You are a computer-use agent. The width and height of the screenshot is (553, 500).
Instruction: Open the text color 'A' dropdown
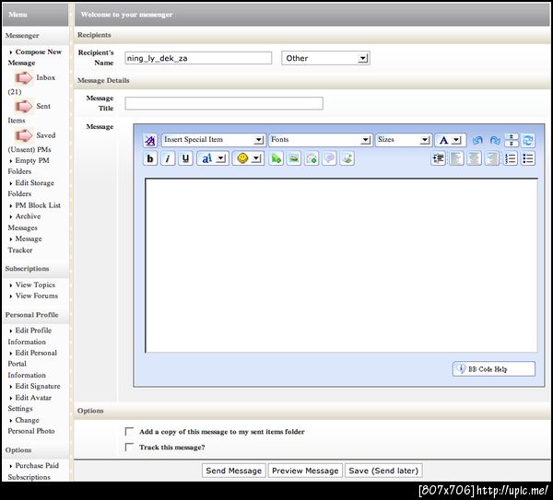[x=451, y=140]
